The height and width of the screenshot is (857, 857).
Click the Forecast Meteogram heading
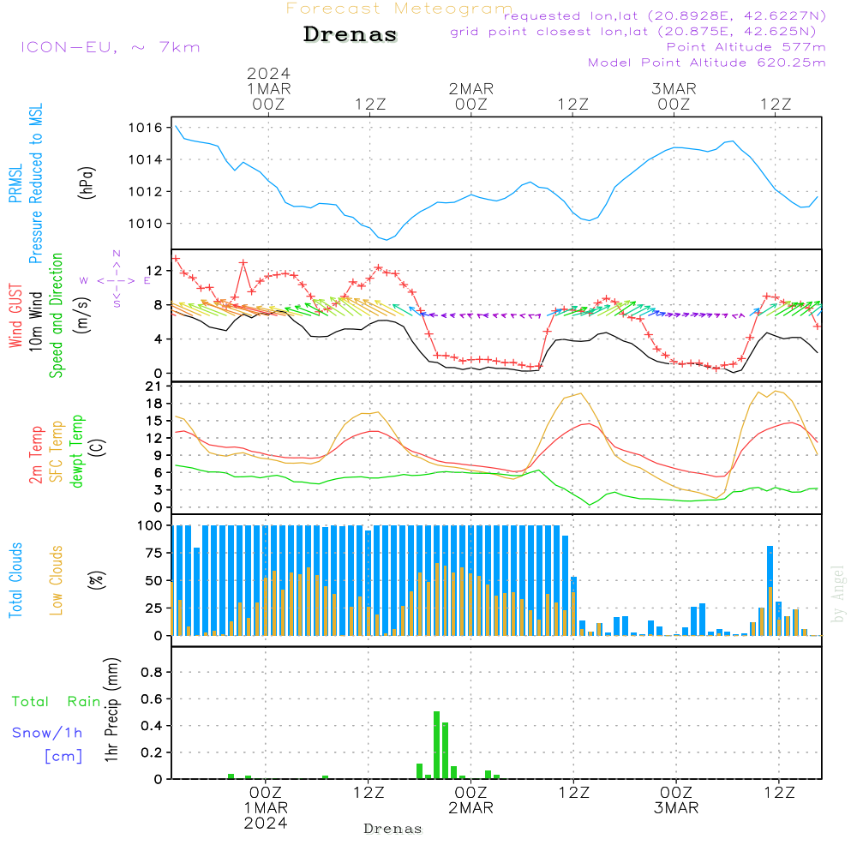pyautogui.click(x=399, y=9)
